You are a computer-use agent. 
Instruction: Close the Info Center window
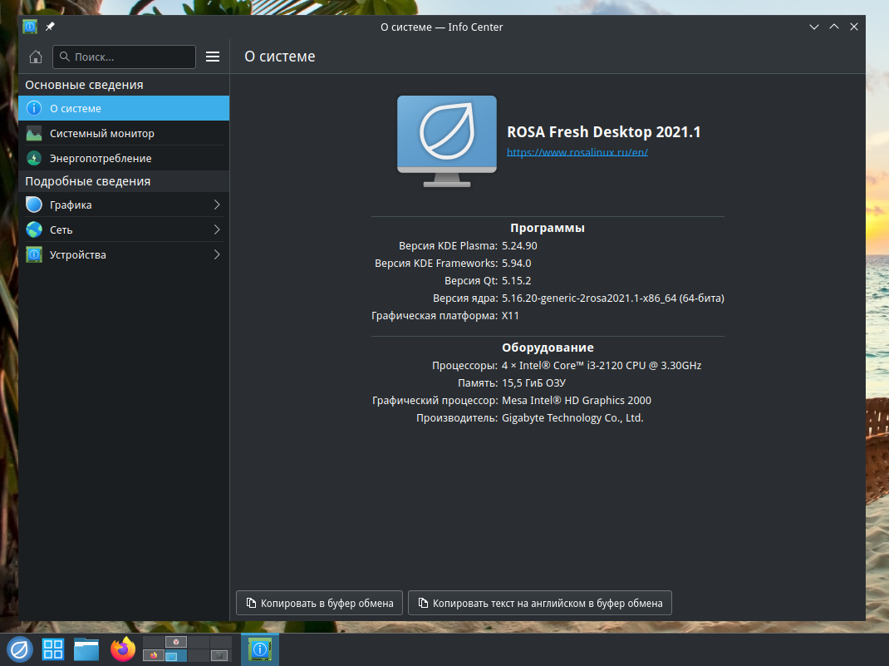pyautogui.click(x=854, y=27)
